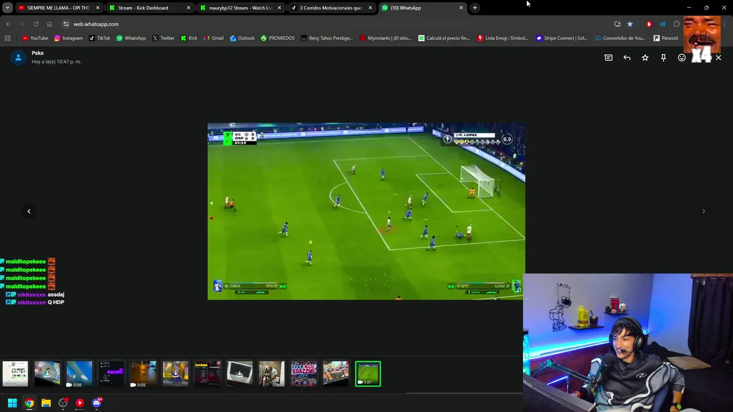Select the 1:27 video thumbnail highlighted green
733x412 pixels.
tap(368, 374)
